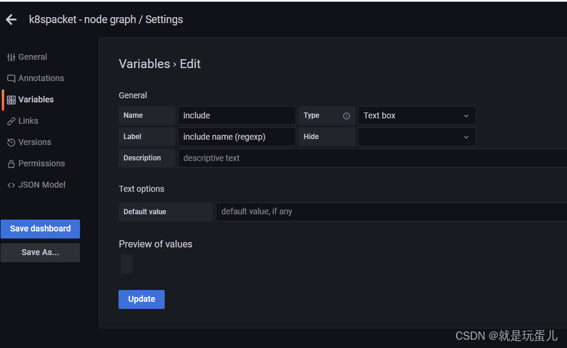Open Versions via the history icon
This screenshot has width=567, height=348.
tap(11, 142)
